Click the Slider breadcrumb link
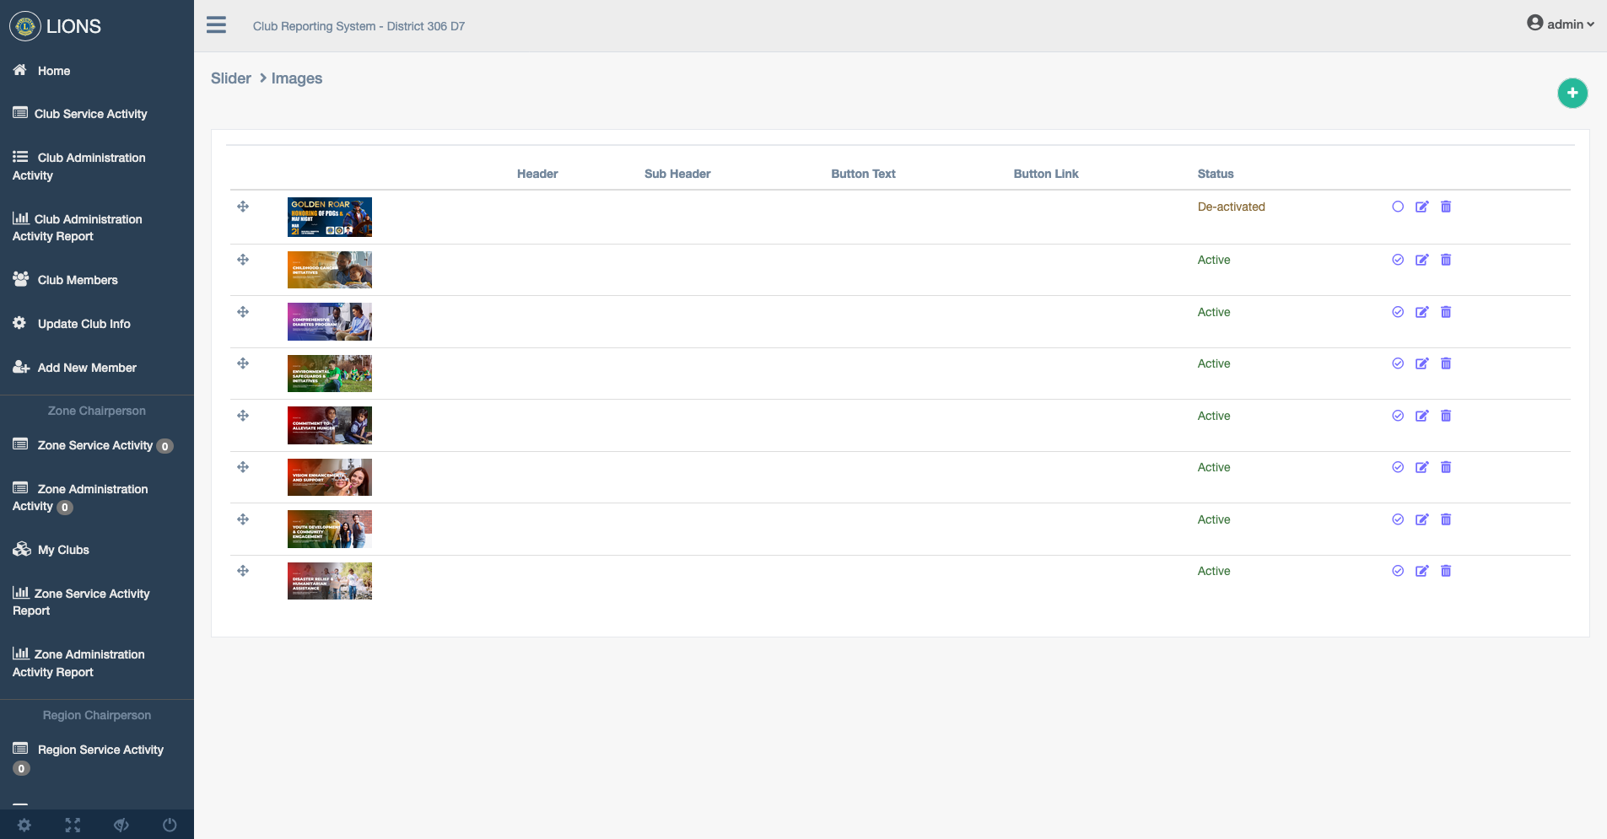1607x839 pixels. [230, 78]
